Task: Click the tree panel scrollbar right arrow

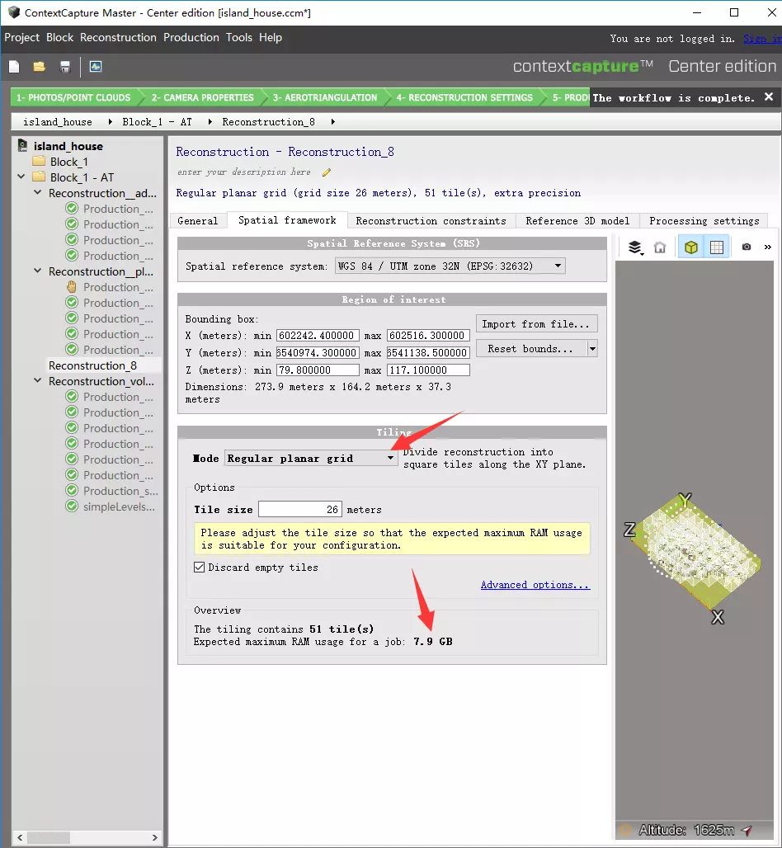Action: (x=155, y=838)
